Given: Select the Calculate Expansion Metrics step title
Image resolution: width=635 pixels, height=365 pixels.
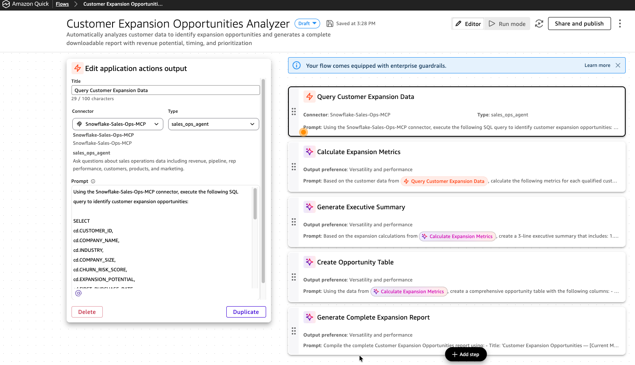Looking at the screenshot, I should (359, 152).
